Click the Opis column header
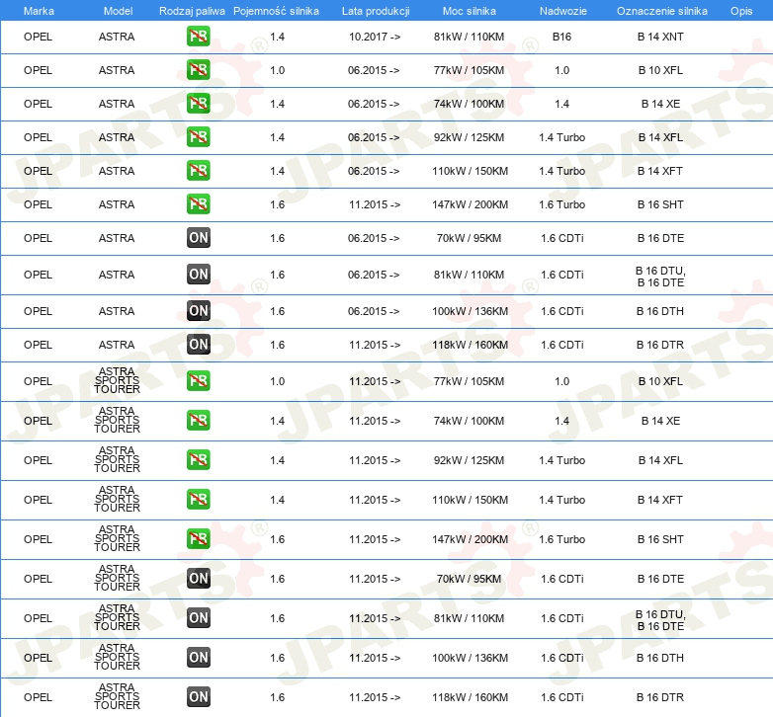 point(740,11)
